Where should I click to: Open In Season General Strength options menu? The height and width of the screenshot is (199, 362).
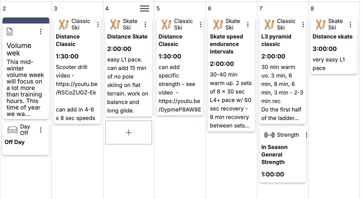tap(306, 135)
